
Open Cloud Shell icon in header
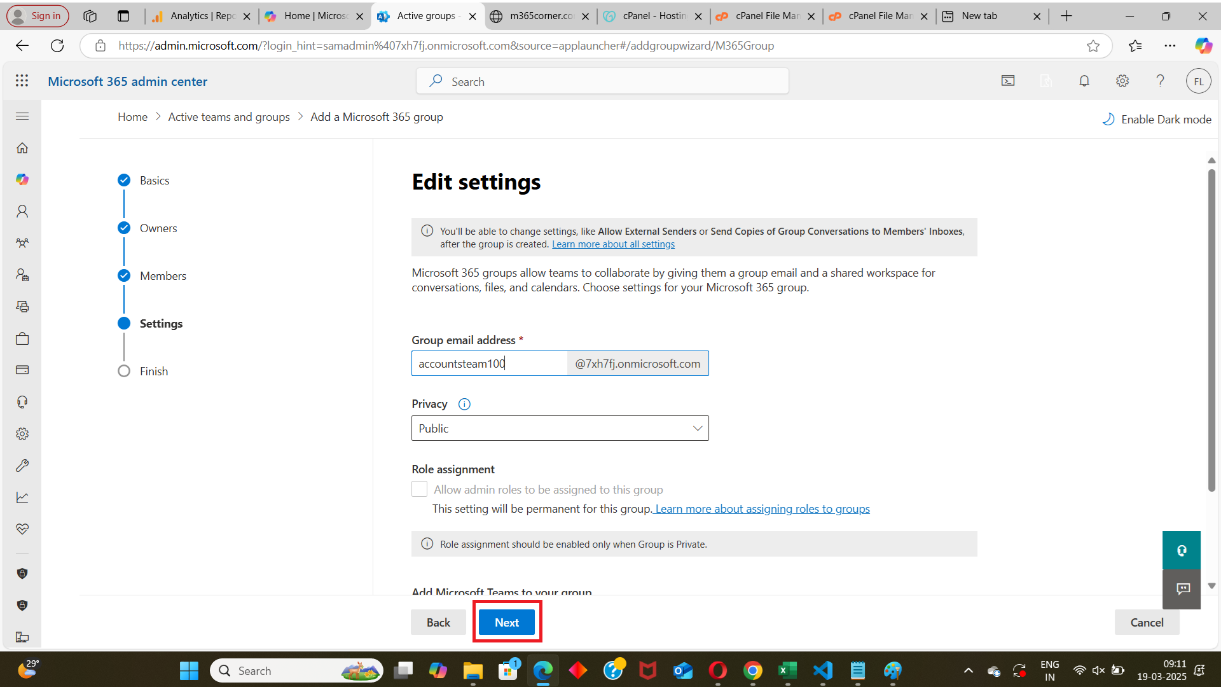[1008, 81]
